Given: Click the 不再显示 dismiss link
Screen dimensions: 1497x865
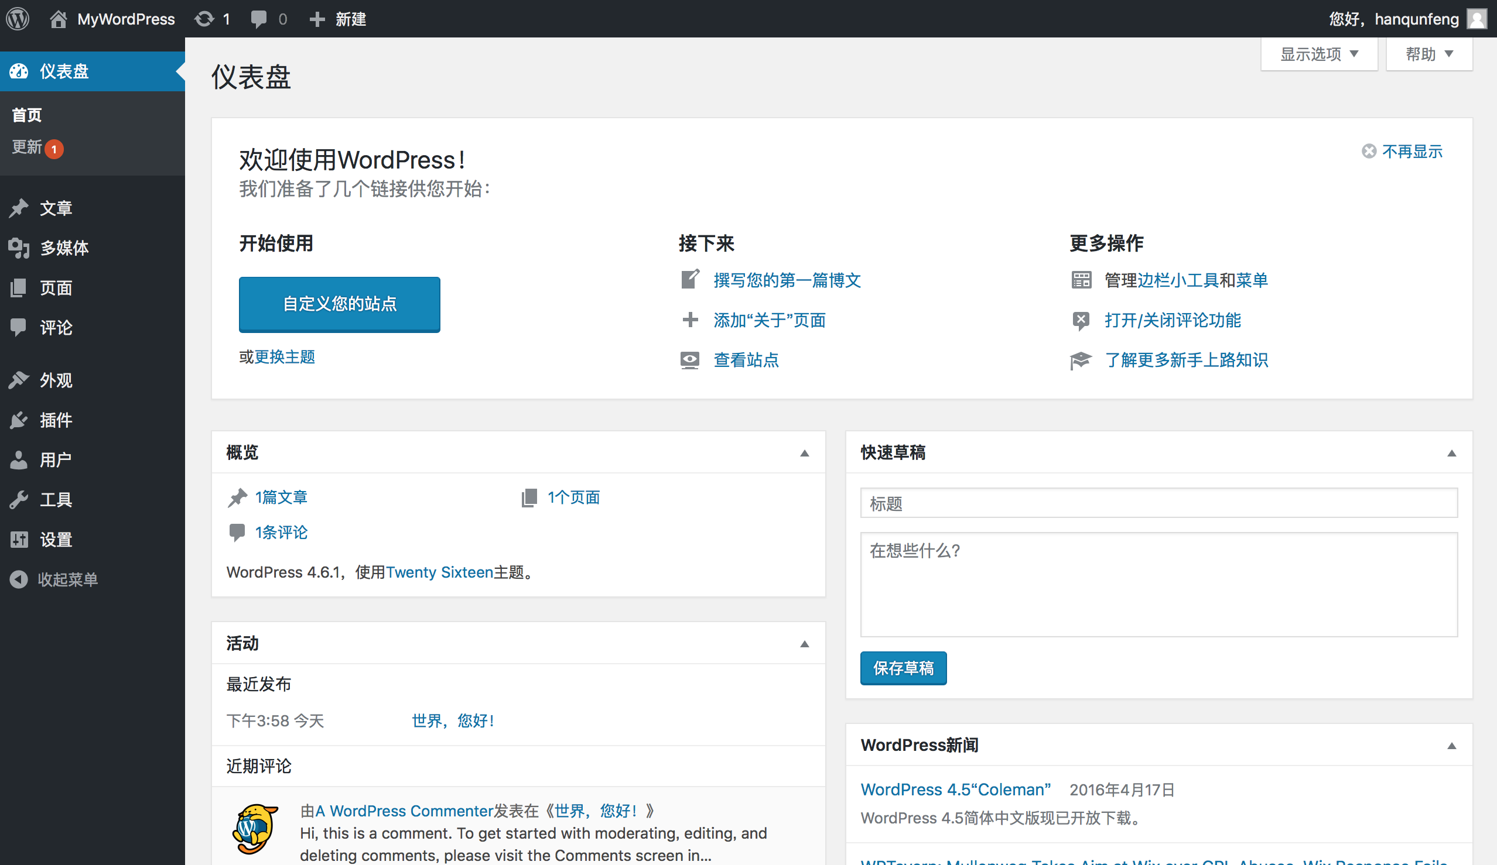Looking at the screenshot, I should click(x=1412, y=152).
